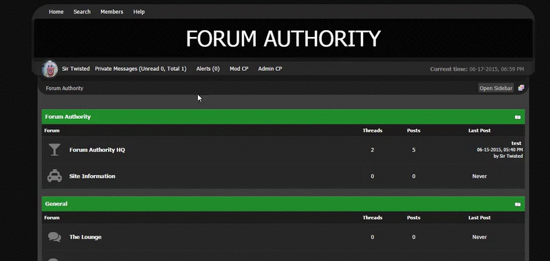Click the martini glass icon beside Forum Authority HQ
The height and width of the screenshot is (261, 550).
point(54,150)
